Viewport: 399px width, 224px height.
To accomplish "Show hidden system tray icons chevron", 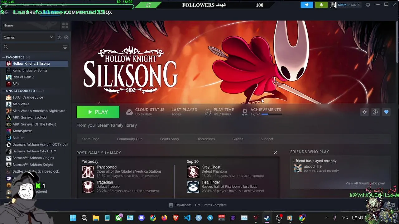I will pos(326,218).
